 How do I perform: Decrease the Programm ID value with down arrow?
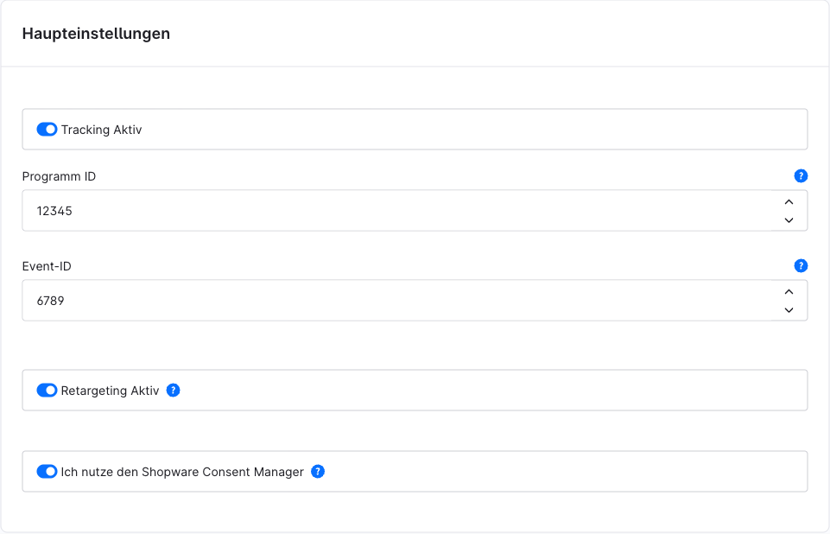point(789,219)
